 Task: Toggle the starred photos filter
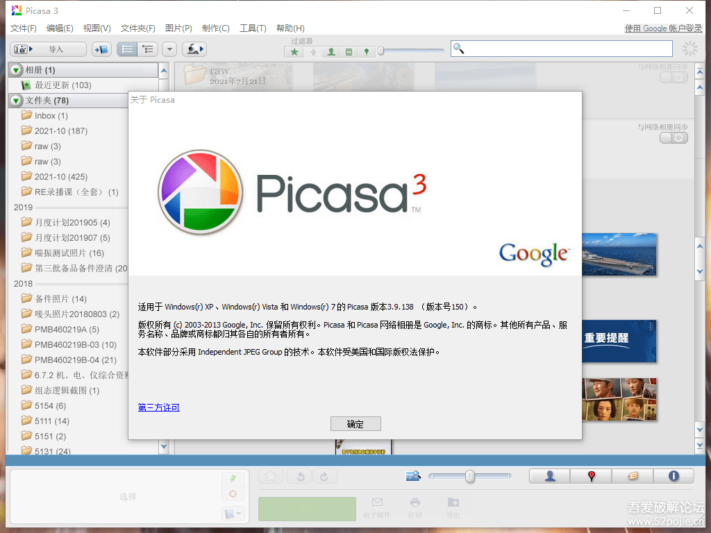(294, 51)
